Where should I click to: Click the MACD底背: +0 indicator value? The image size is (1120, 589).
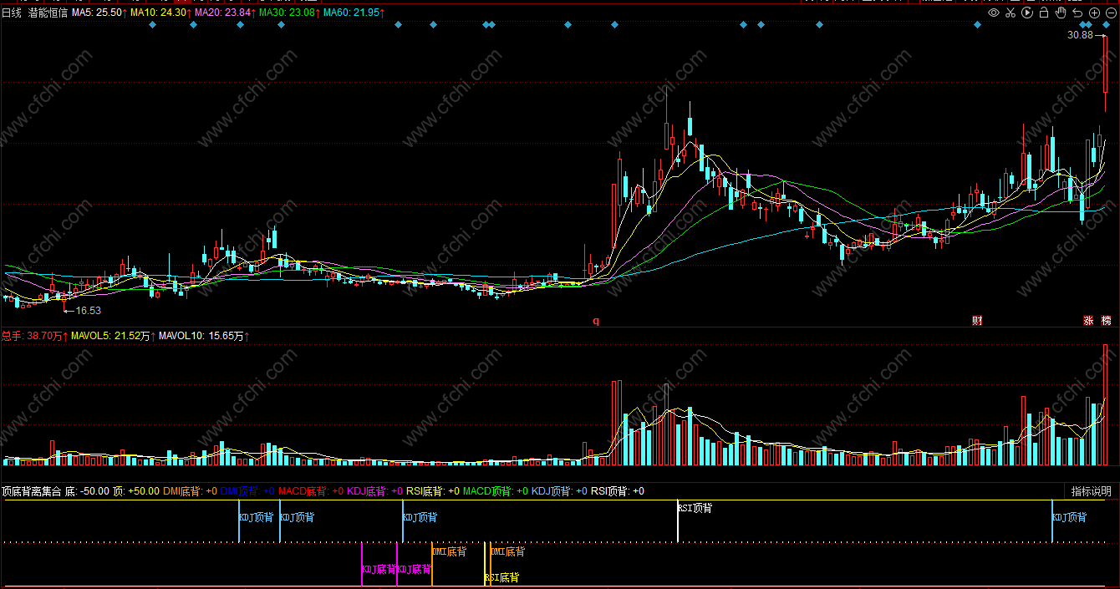pos(311,491)
